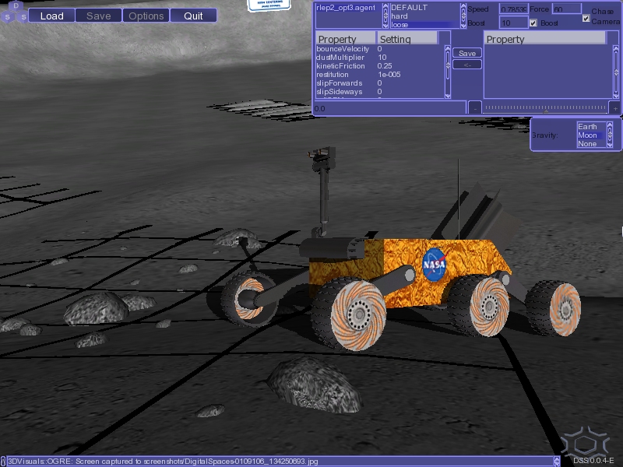Click the Load menu button
This screenshot has width=623, height=467.
point(51,16)
